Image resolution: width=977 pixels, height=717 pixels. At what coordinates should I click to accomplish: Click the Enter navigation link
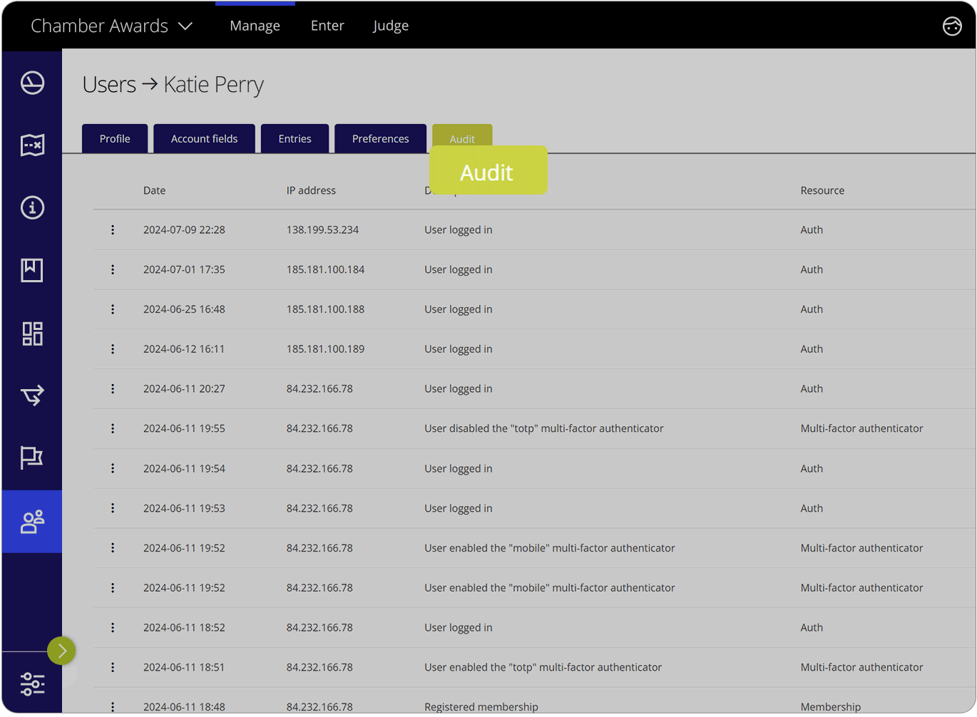coord(327,26)
